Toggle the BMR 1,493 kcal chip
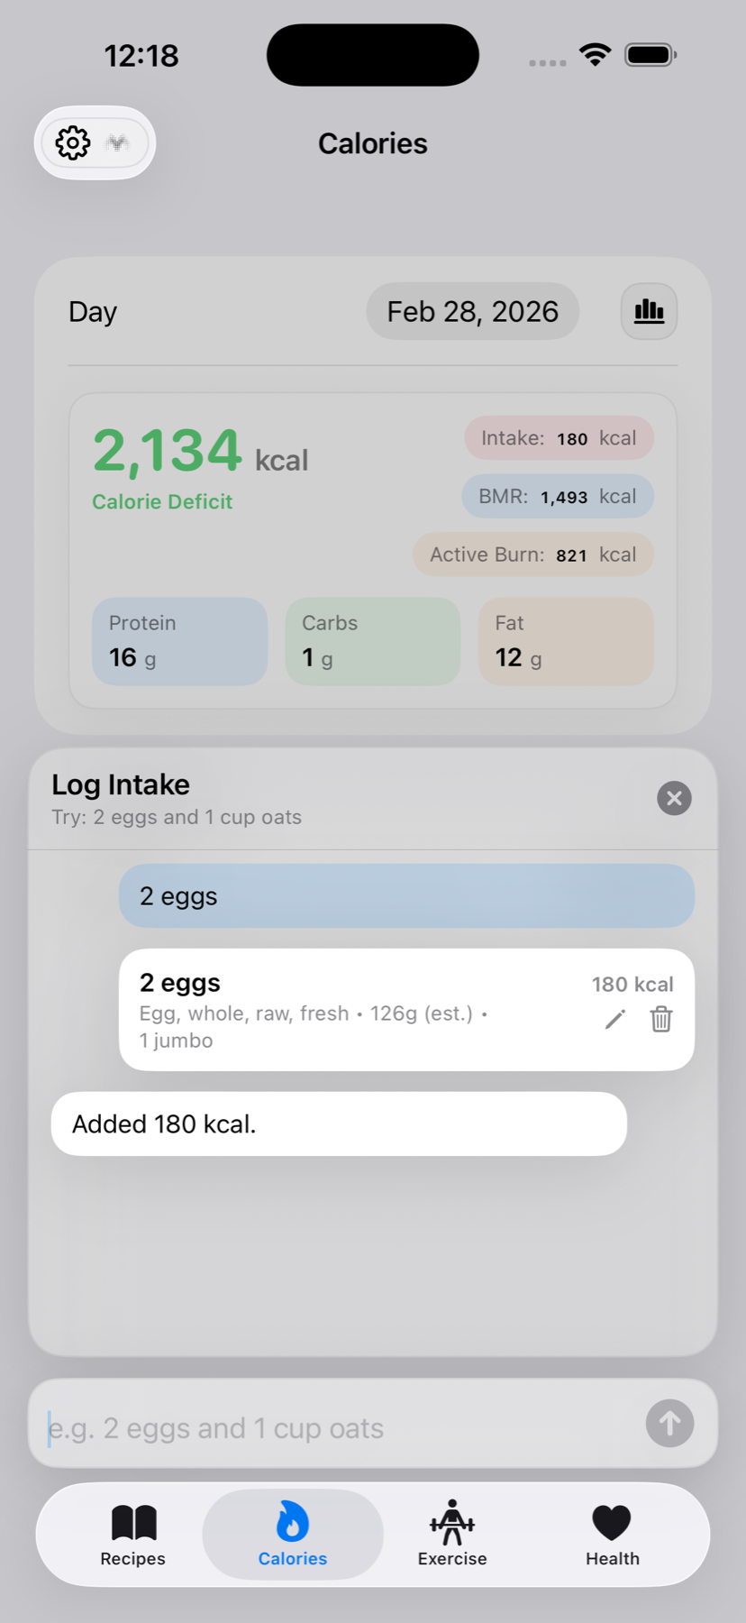746x1623 pixels. pyautogui.click(x=556, y=496)
